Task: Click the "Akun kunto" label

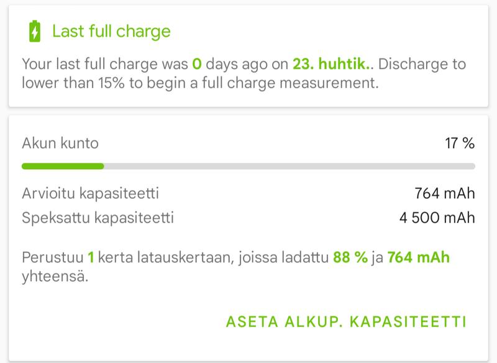Action: 60,144
